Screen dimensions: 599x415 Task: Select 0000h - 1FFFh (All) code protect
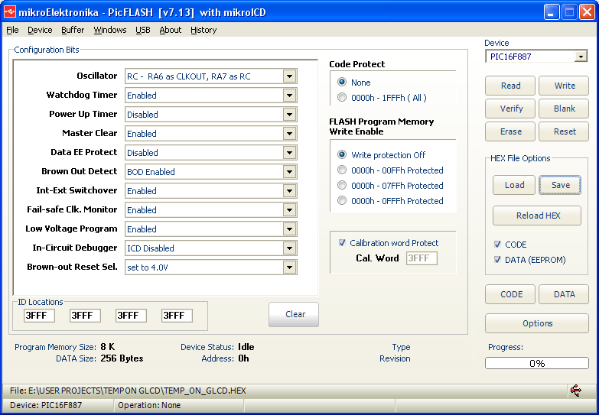pos(342,97)
